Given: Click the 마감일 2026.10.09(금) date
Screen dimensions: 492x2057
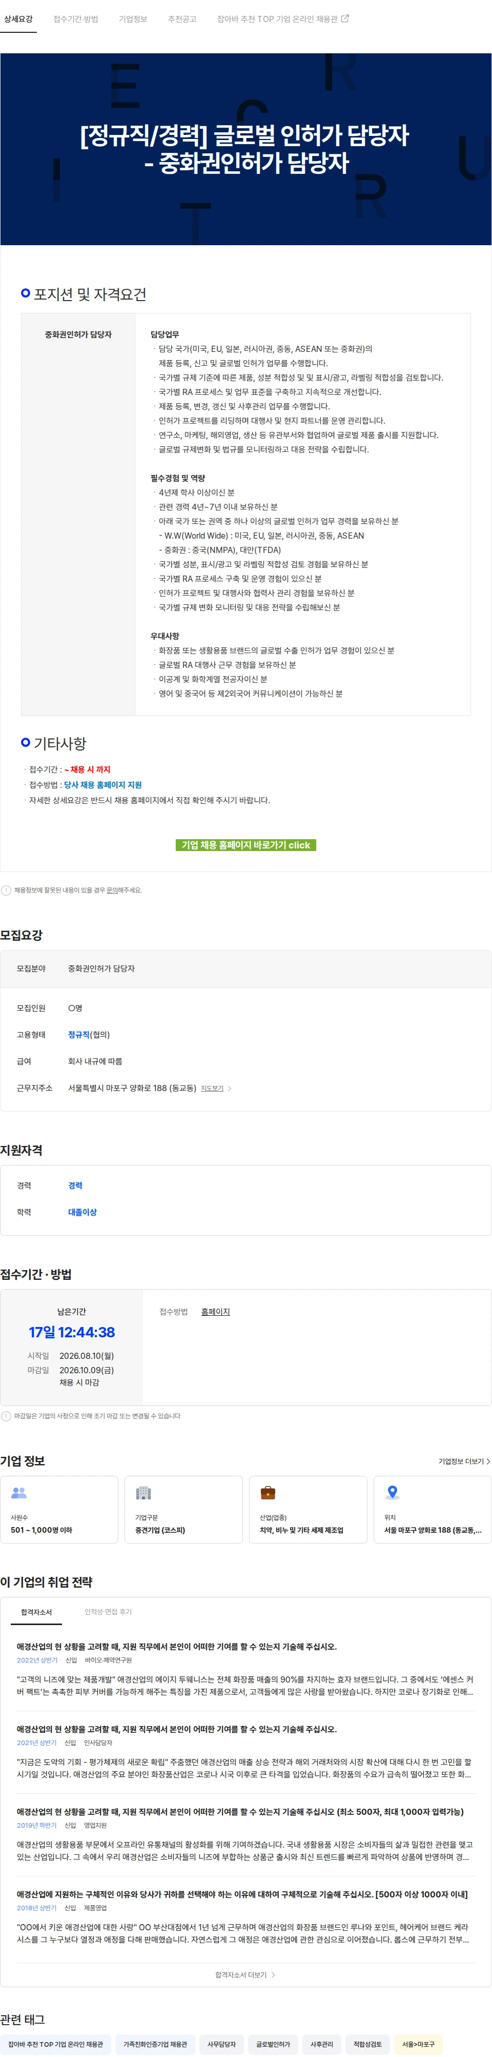Looking at the screenshot, I should click(x=86, y=1370).
